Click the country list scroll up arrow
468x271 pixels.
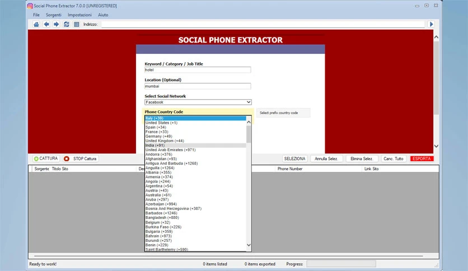249,123
